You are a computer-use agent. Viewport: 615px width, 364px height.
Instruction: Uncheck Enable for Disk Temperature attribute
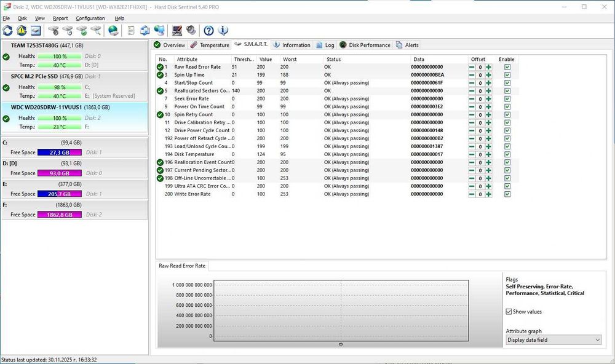pos(507,154)
